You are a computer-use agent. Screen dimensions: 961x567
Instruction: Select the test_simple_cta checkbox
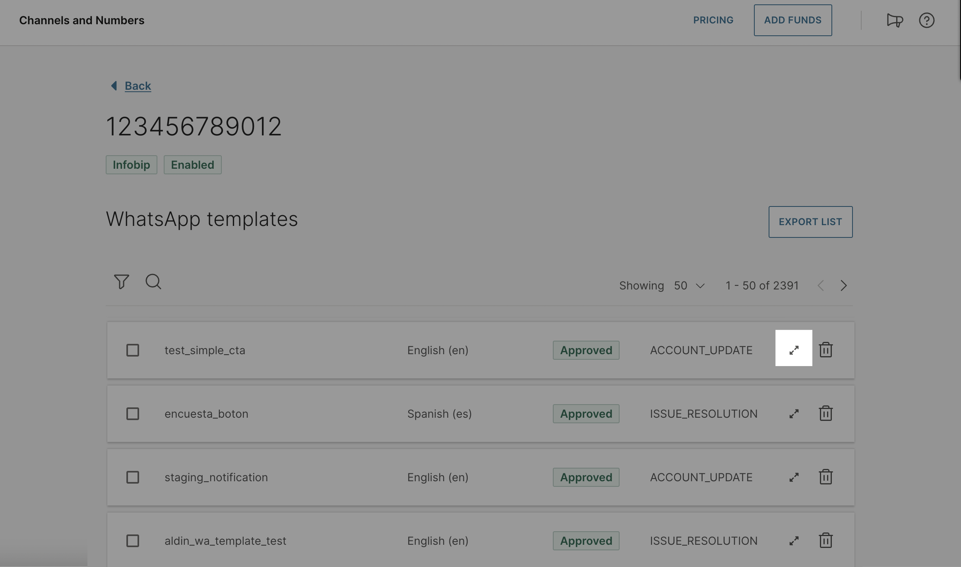coord(133,350)
